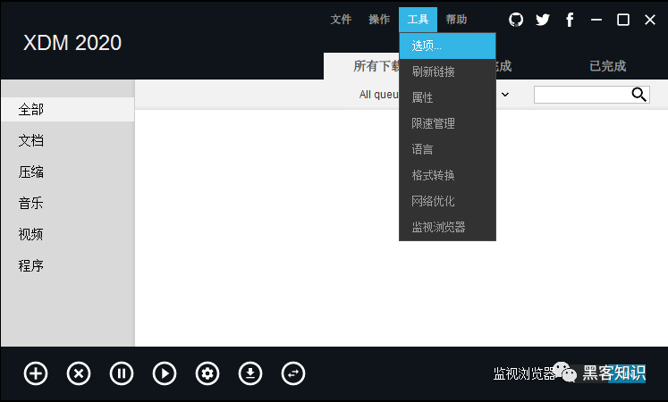Switch to the 已完成 tab
This screenshot has height=402, width=668.
tap(607, 66)
